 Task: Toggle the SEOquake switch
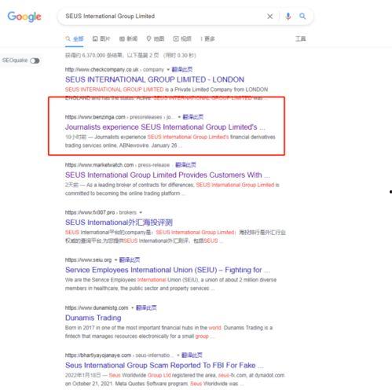pos(35,61)
